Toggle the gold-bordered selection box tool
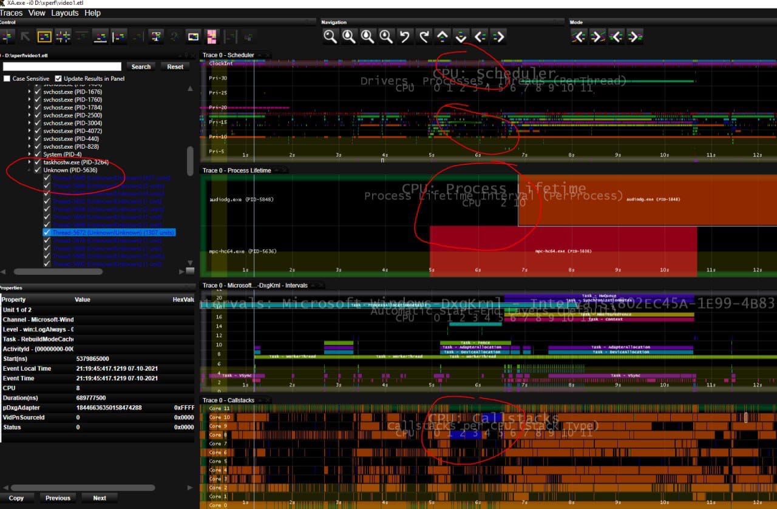Viewport: 777px width, 509px height. coord(44,36)
